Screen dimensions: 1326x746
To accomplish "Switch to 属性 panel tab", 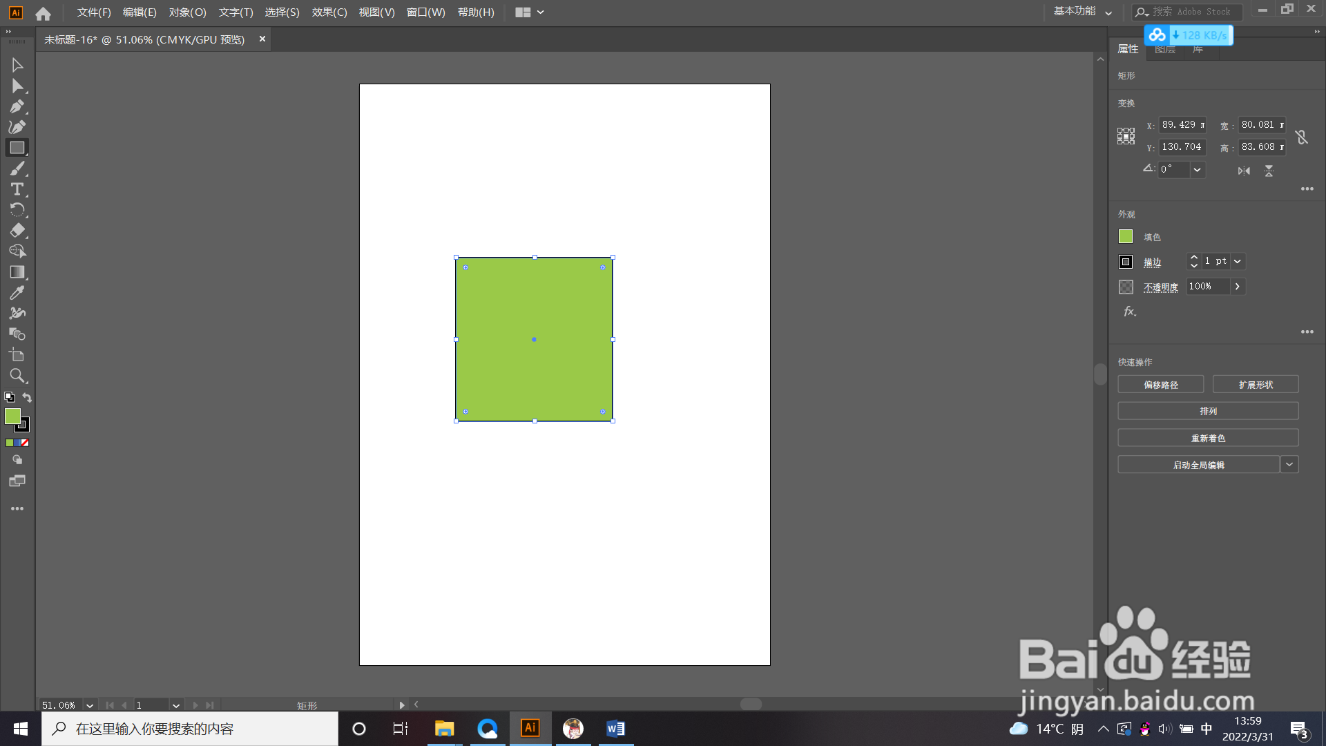I will [x=1128, y=49].
